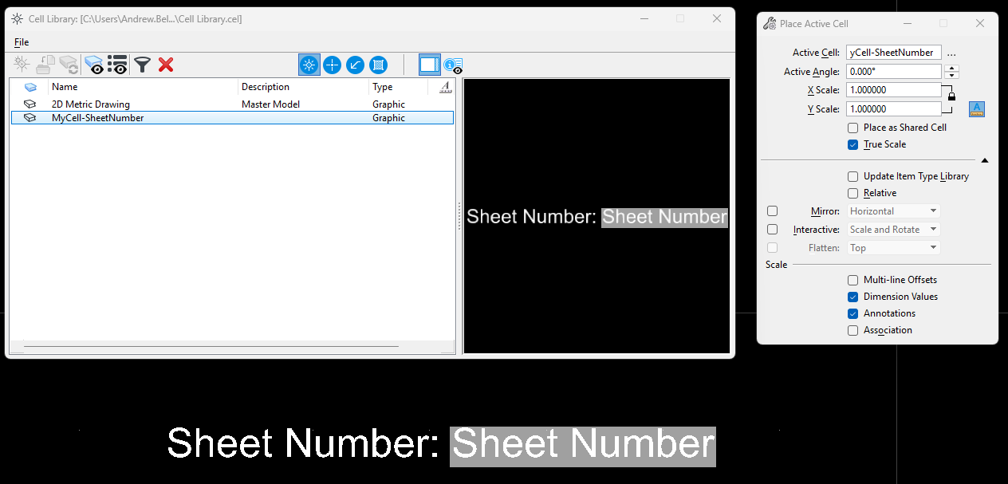This screenshot has width=1008, height=484.
Task: Click the red X delete cell icon
Action: (166, 65)
